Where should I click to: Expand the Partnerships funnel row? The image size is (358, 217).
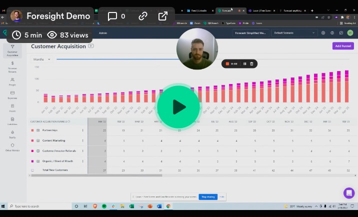coord(38,130)
